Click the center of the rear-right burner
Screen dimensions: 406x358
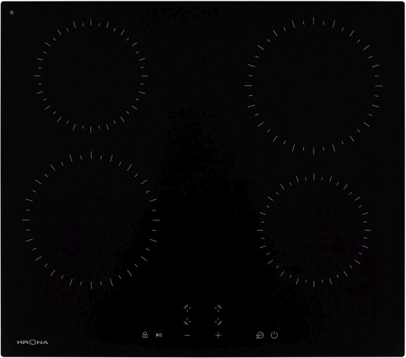314,86
